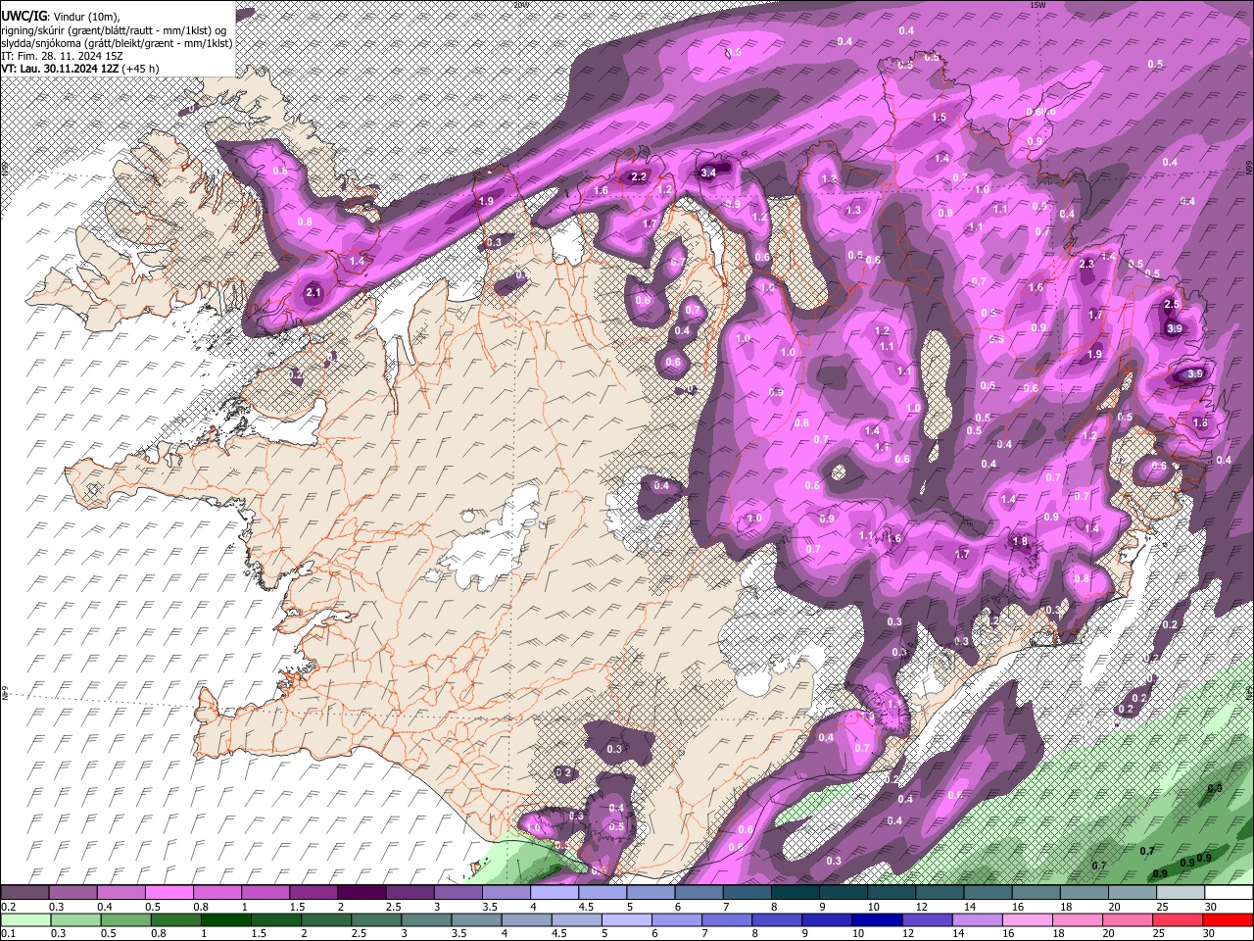Select the 2.1 value in the Westfjords snow band

pos(313,292)
